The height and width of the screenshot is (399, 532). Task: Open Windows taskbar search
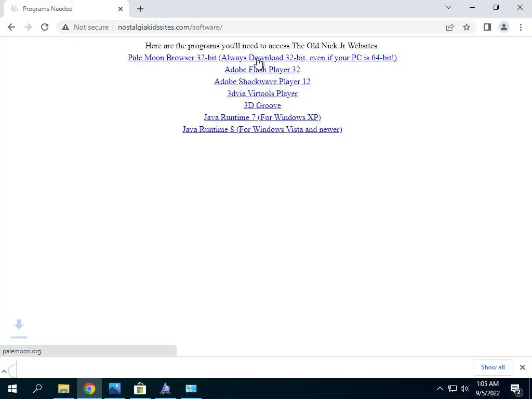click(37, 389)
